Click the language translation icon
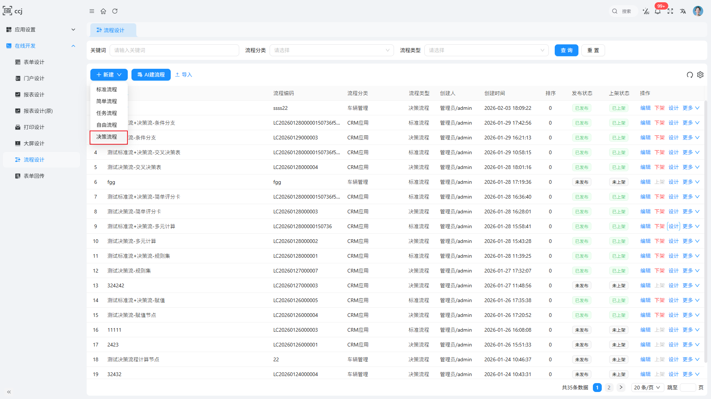Screen dimensions: 711x399 click(683, 11)
